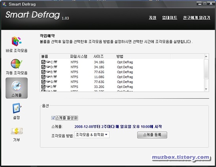The height and width of the screenshot is (167, 216).
Task: Open the 자동 조각모음 (Auto Defrag) icon
Action: (17, 64)
